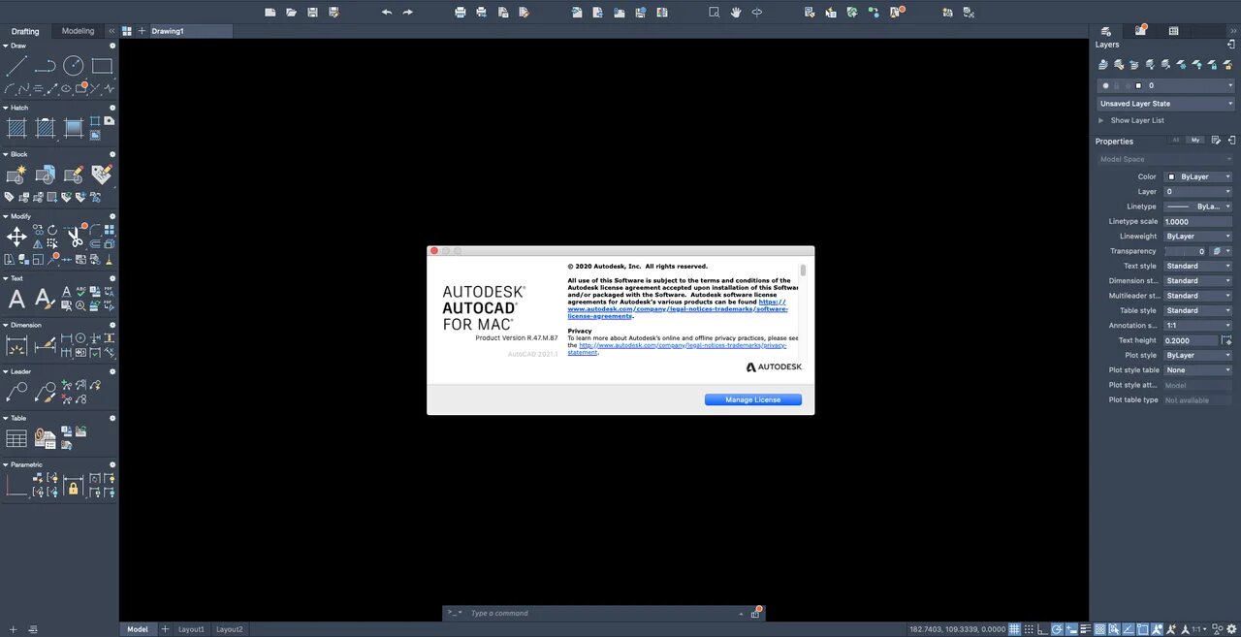
Task: Click the Insert Table icon
Action: pyautogui.click(x=16, y=438)
